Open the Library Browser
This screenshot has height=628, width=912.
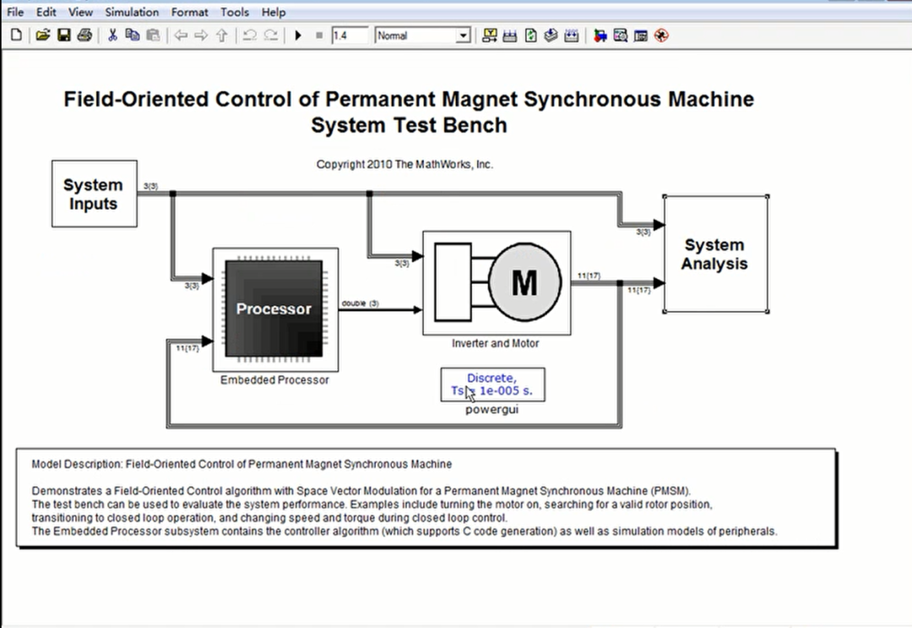(600, 35)
